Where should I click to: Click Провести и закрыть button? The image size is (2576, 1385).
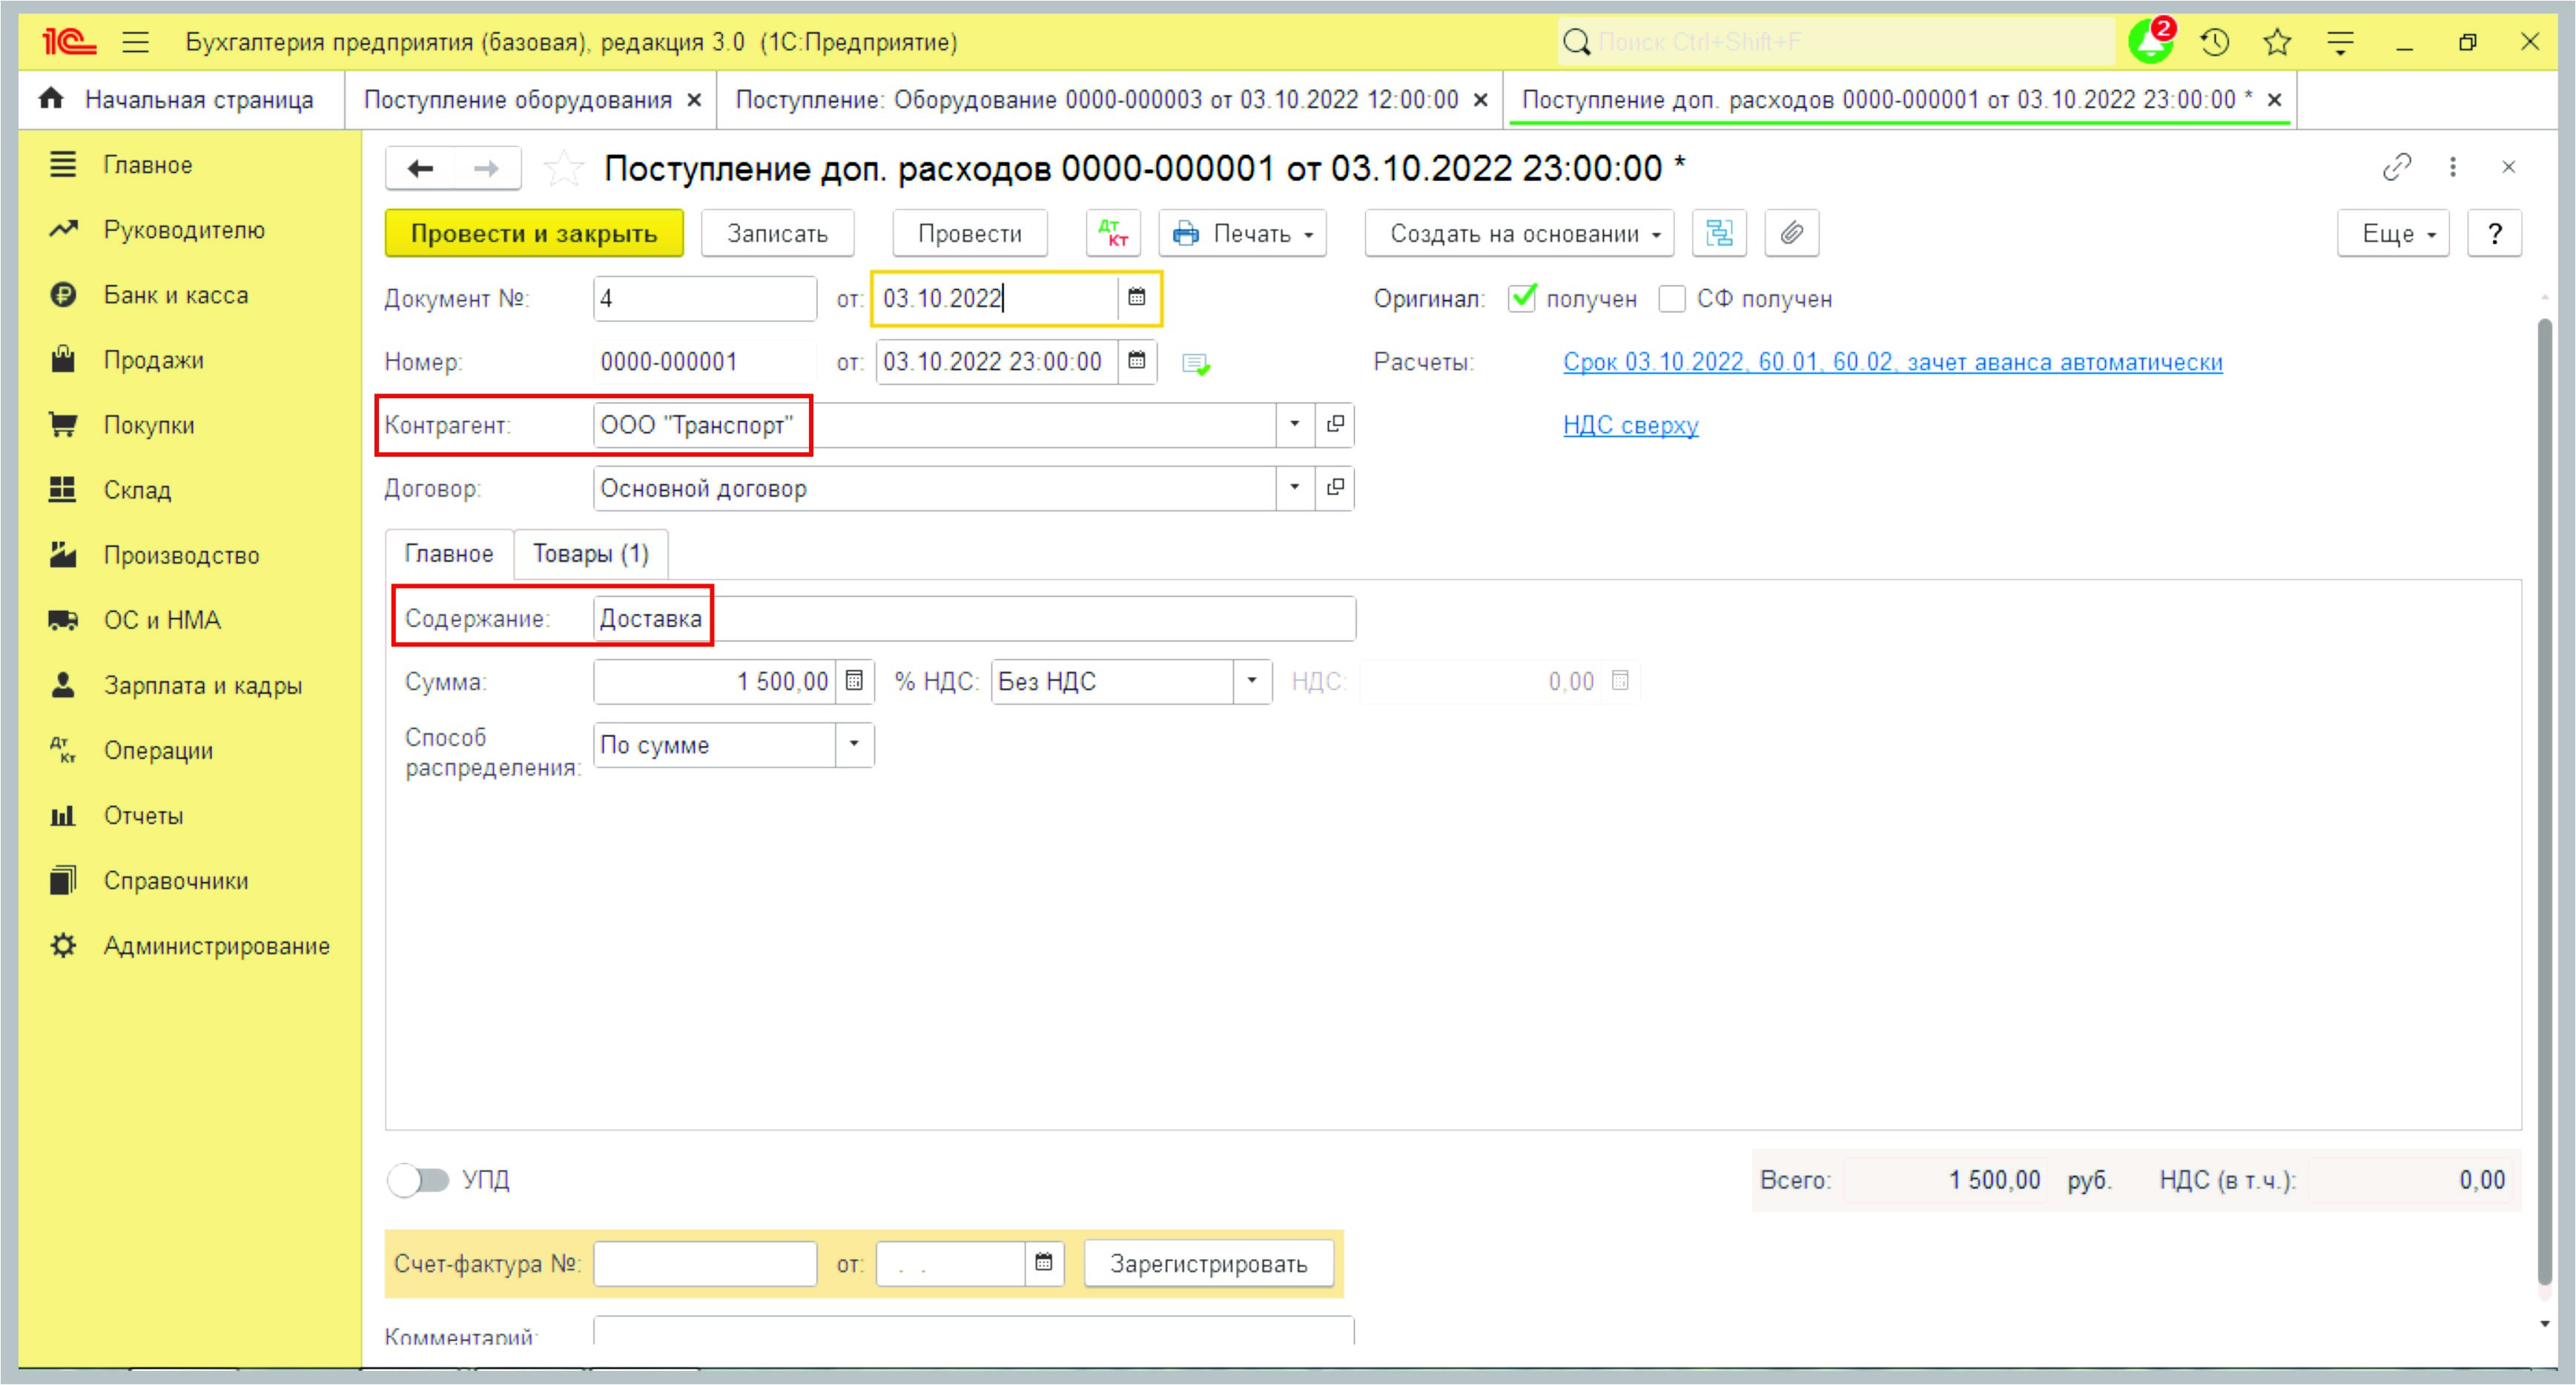534,233
